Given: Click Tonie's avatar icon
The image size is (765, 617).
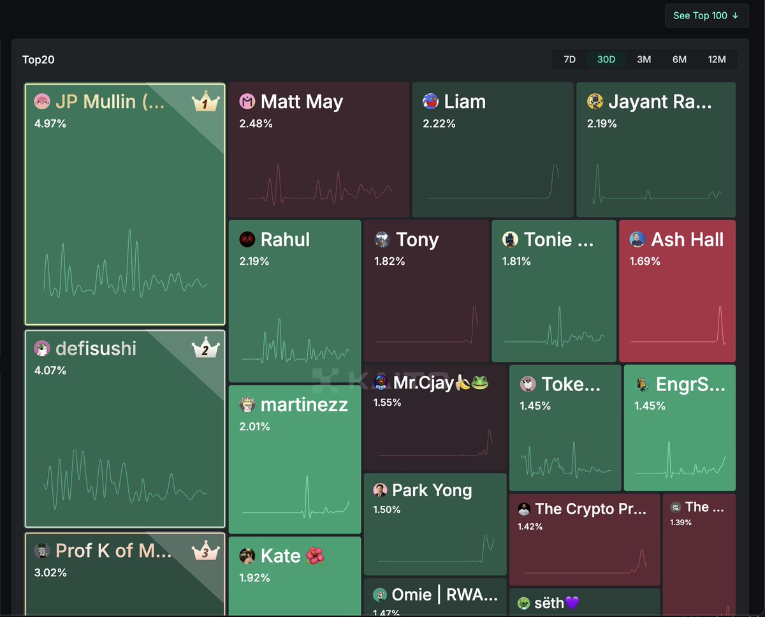Looking at the screenshot, I should pos(510,239).
